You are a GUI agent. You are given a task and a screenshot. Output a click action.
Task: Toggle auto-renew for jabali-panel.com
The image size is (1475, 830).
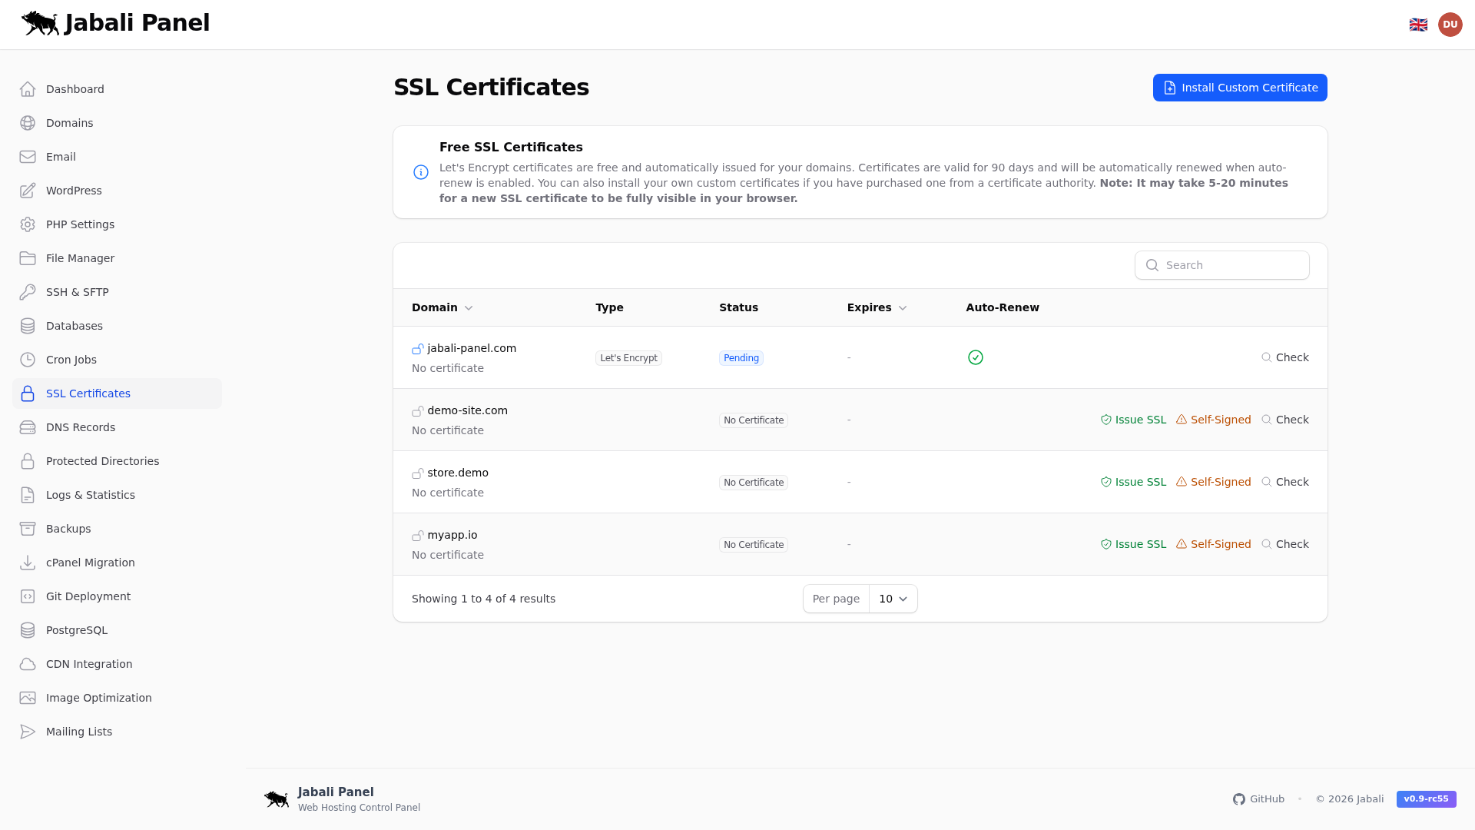click(975, 357)
